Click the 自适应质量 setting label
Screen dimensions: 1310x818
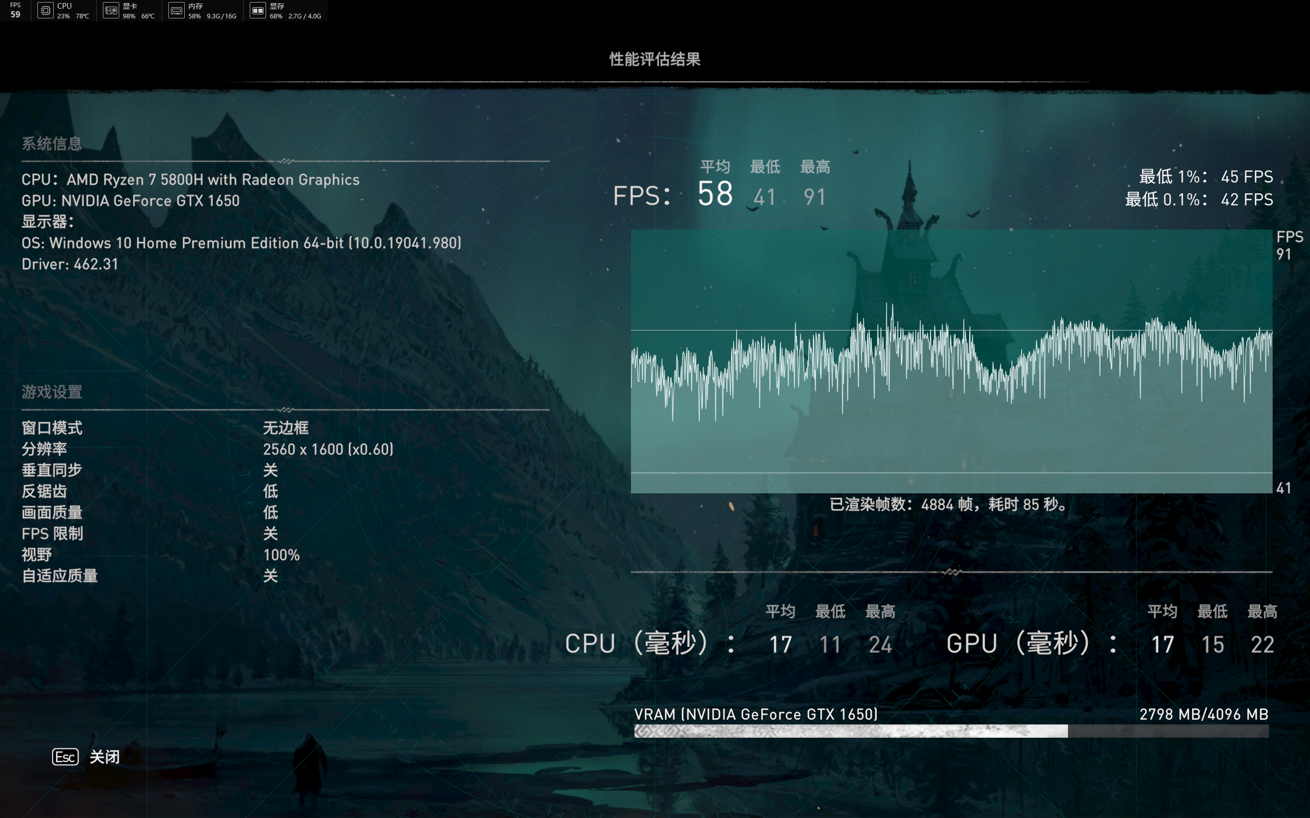(59, 576)
